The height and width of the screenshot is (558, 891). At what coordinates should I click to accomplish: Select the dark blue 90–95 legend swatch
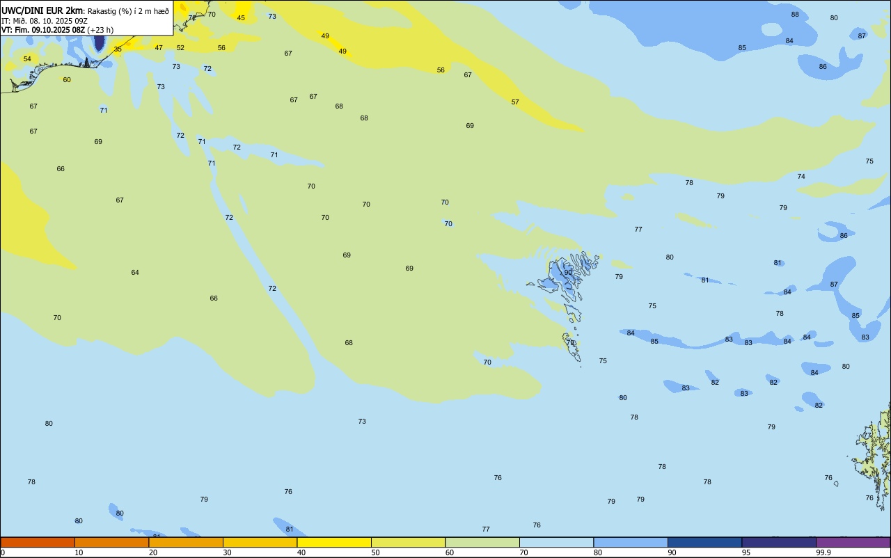(x=704, y=542)
